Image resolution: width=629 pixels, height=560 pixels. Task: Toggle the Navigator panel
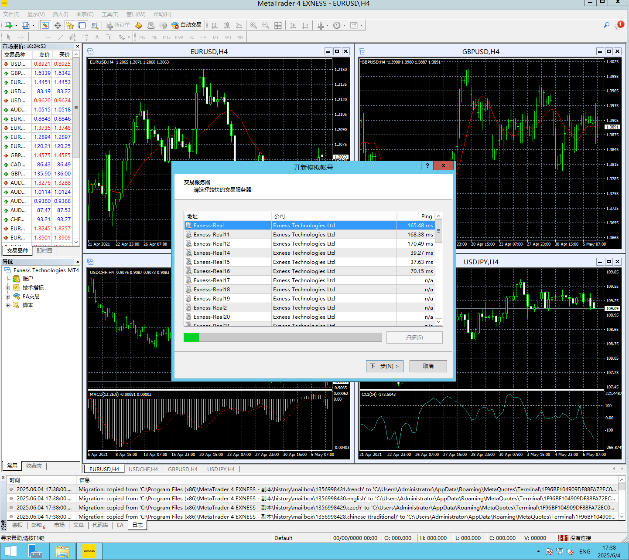click(69, 25)
